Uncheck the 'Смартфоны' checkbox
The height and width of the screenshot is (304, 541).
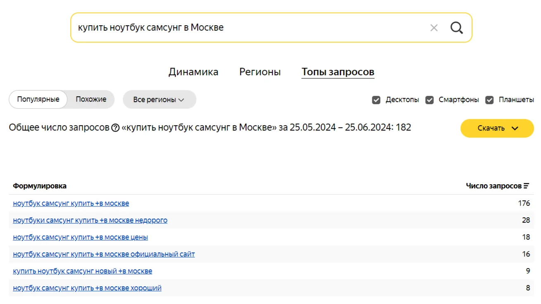click(x=429, y=100)
